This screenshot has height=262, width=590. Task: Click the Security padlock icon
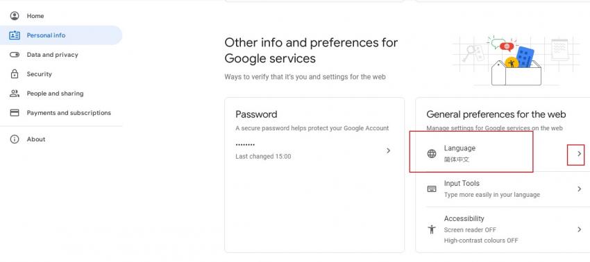[15, 74]
